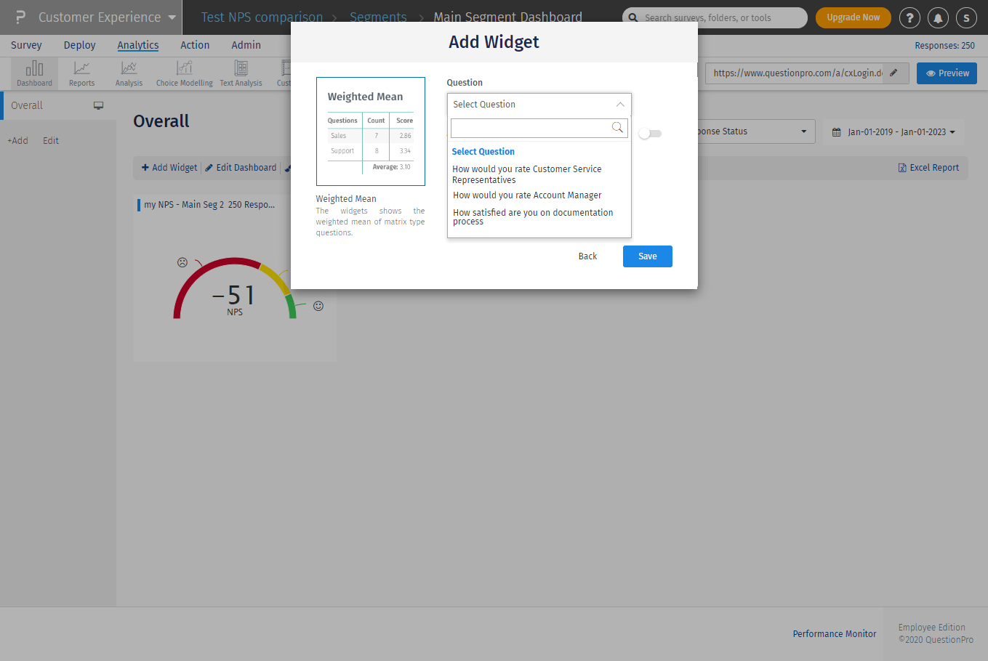Select the Text Analysis icon

point(241,69)
